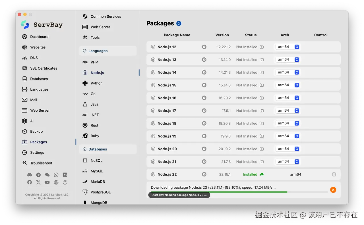
Task: Open arch dropdown for Node.js 21
Action: 288,162
